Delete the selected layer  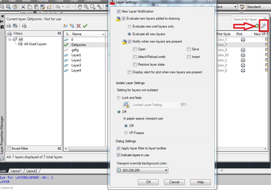(79, 26)
